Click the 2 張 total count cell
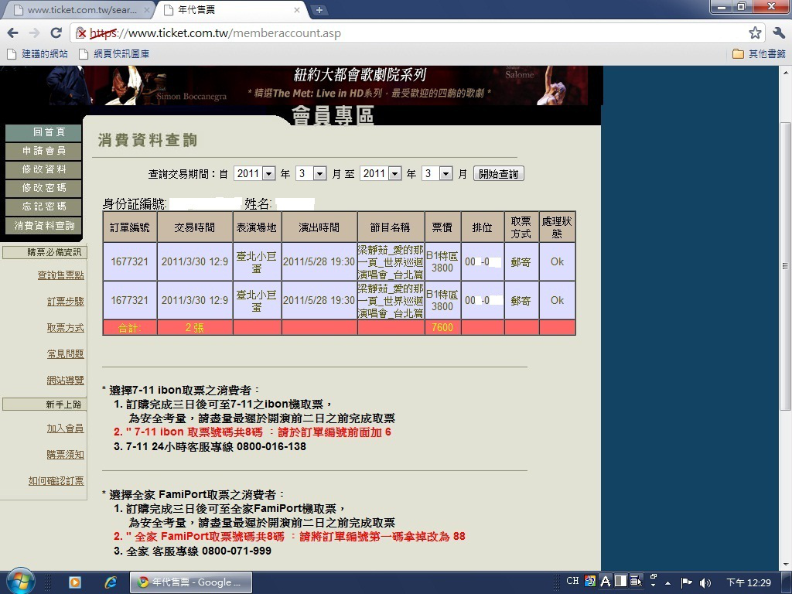 pos(194,327)
